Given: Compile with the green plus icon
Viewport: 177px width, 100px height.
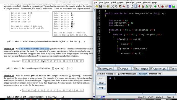Looking at the screenshot, I should [155, 6].
